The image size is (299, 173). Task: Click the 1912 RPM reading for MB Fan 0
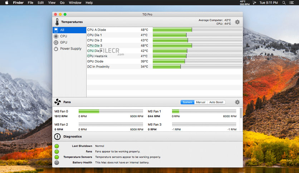[x=61, y=116]
